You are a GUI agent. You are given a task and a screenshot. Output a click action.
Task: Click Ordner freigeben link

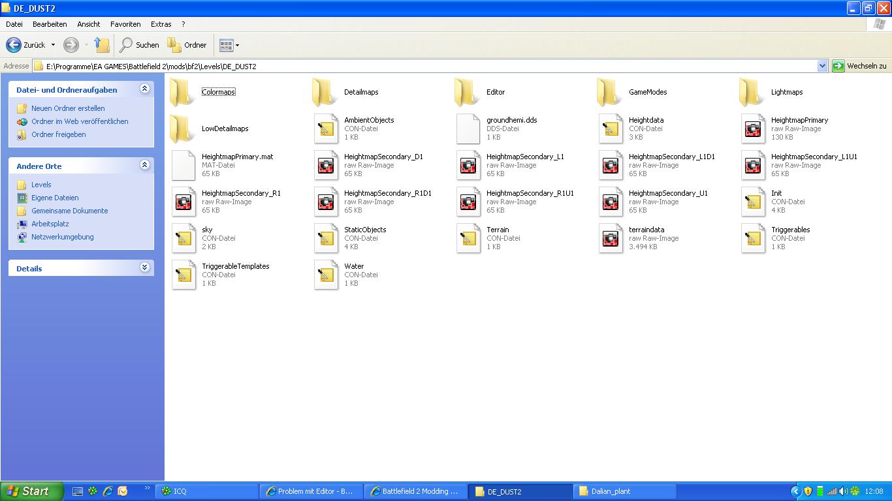(x=59, y=134)
